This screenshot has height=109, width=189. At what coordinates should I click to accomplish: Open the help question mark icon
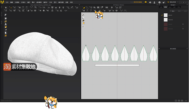click(159, 2)
